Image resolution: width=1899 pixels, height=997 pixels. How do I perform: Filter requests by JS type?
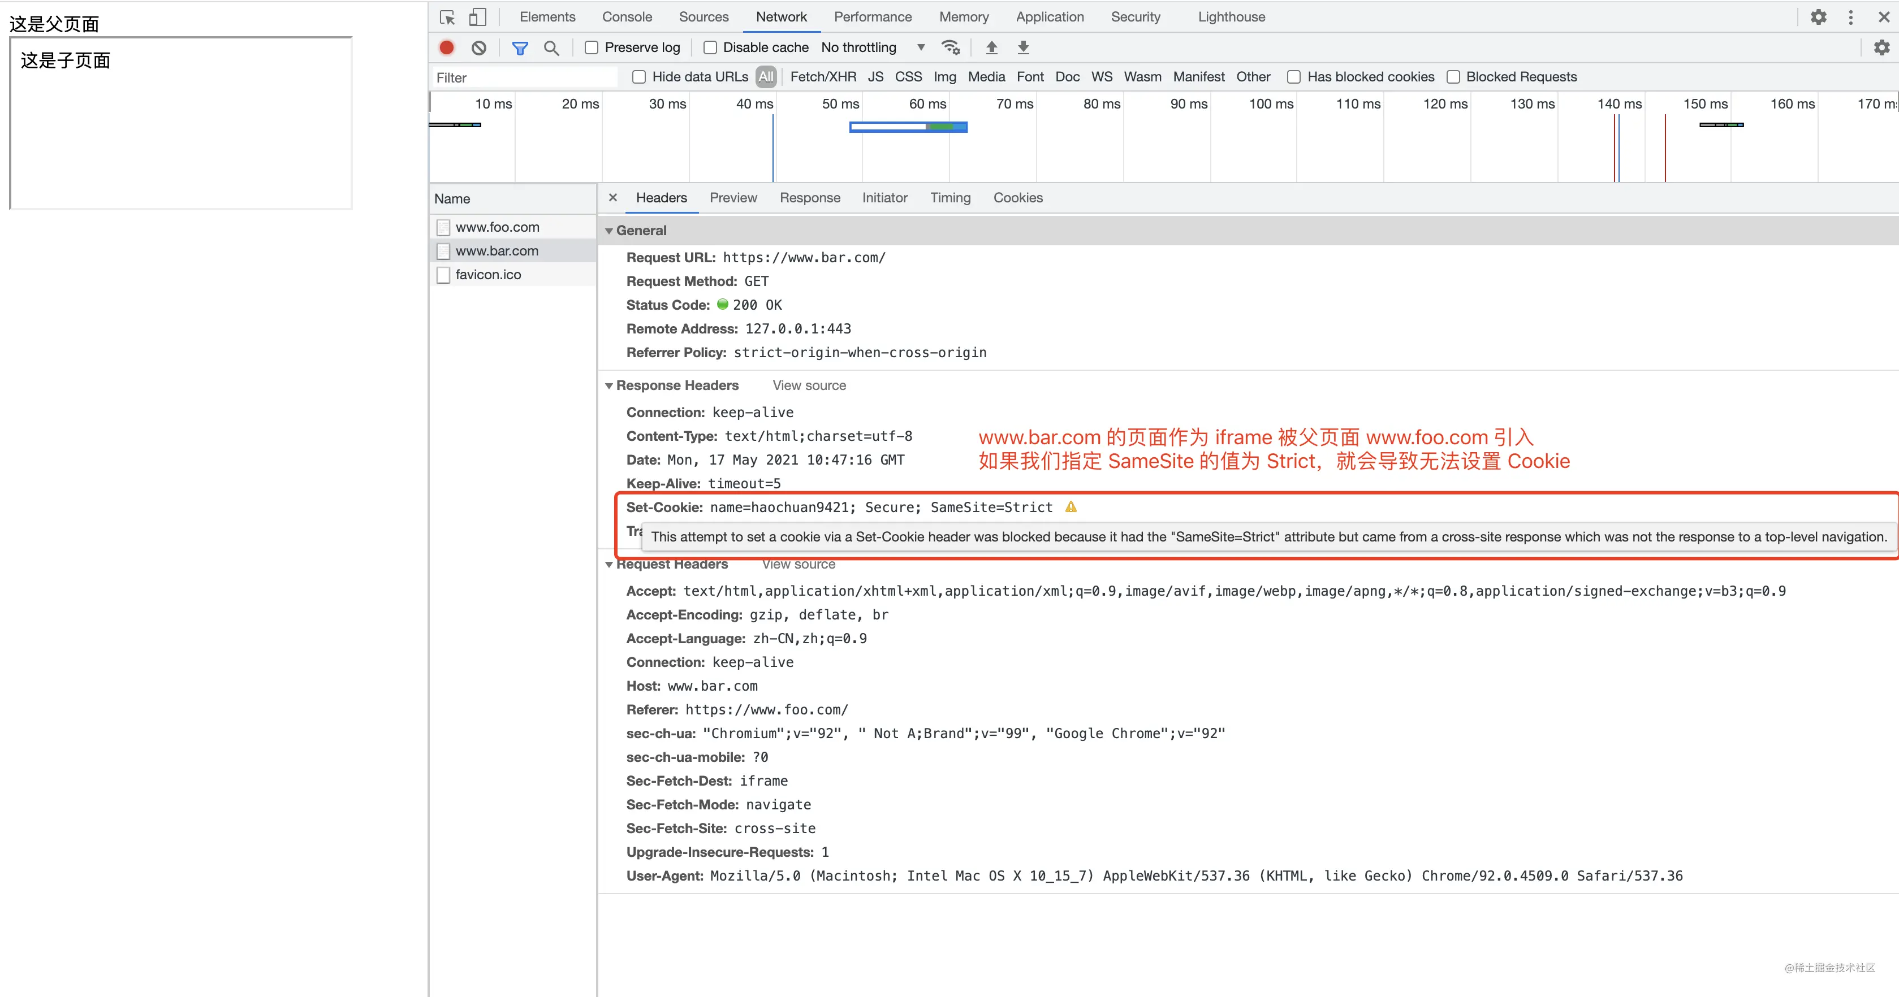tap(875, 77)
